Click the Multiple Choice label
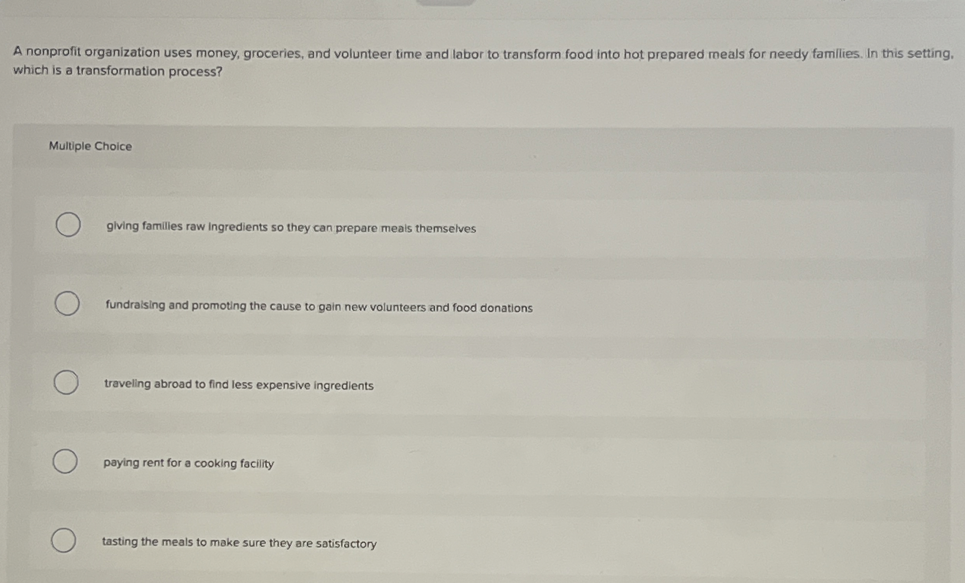This screenshot has width=965, height=583. (x=90, y=147)
